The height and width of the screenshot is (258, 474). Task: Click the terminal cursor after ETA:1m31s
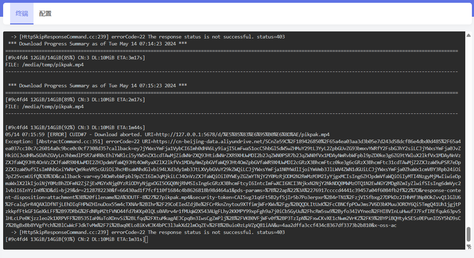pyautogui.click(x=146, y=239)
